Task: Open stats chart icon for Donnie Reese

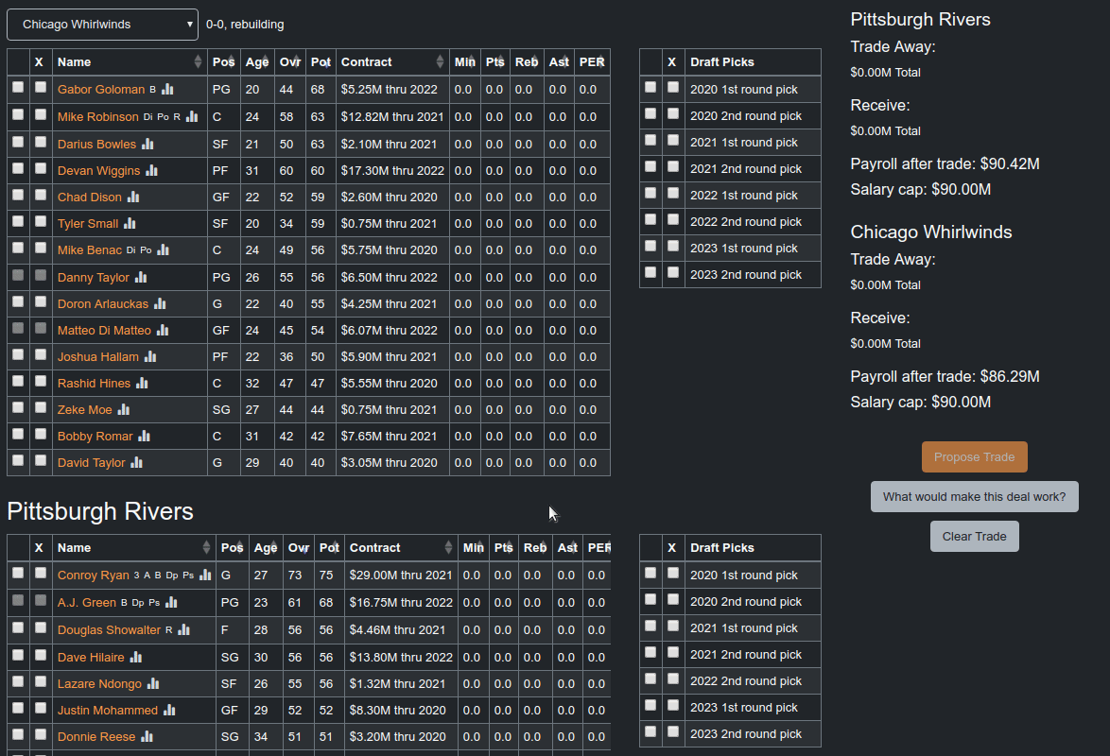Action: tap(147, 736)
